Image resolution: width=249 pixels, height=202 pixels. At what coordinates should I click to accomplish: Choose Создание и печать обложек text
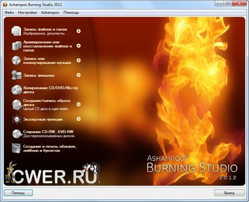50,149
